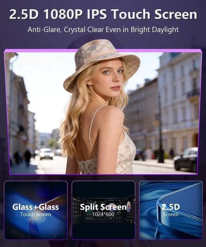Click the dark parked car on right
206x247 pixels.
click(x=186, y=160)
